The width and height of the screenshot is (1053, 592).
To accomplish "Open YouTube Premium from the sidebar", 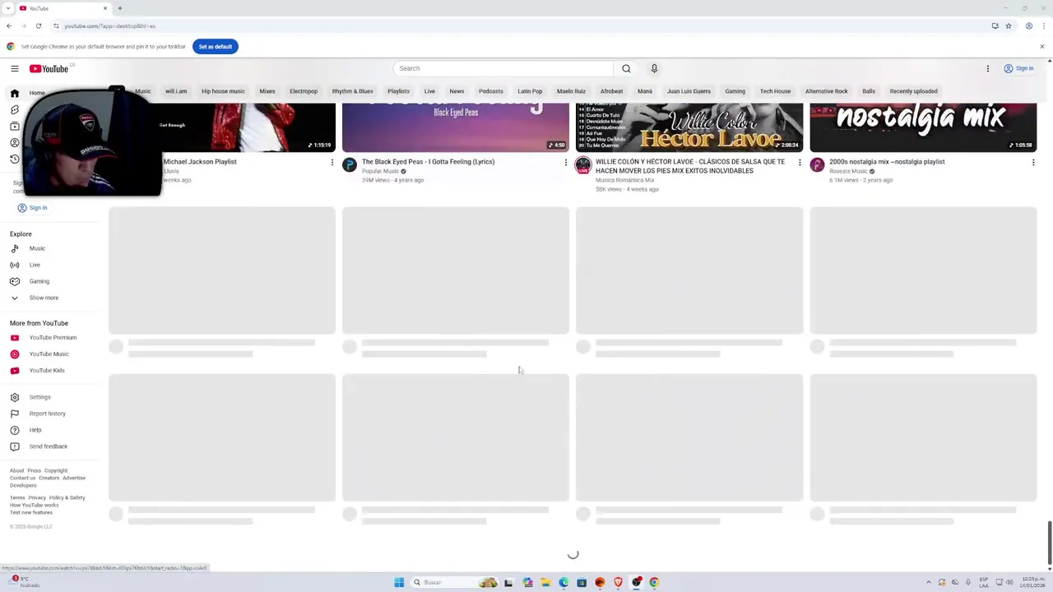I will (54, 338).
